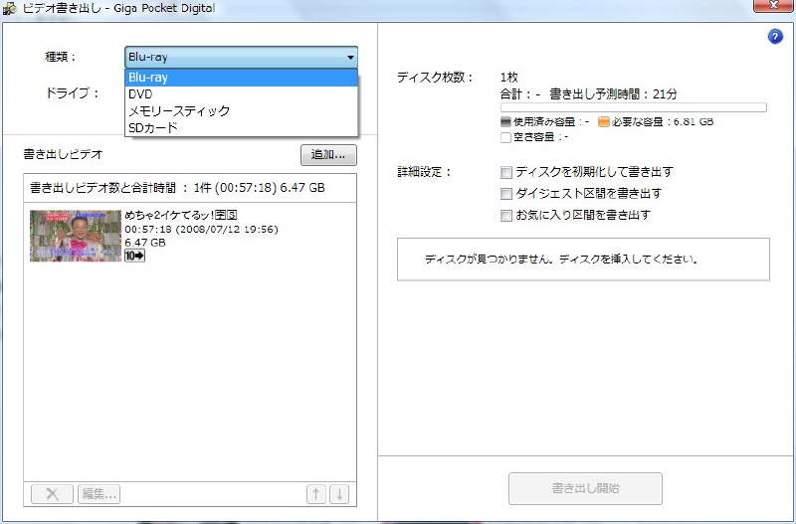The width and height of the screenshot is (796, 524).
Task: Click the 10 skip icon under the video size
Action: click(134, 256)
